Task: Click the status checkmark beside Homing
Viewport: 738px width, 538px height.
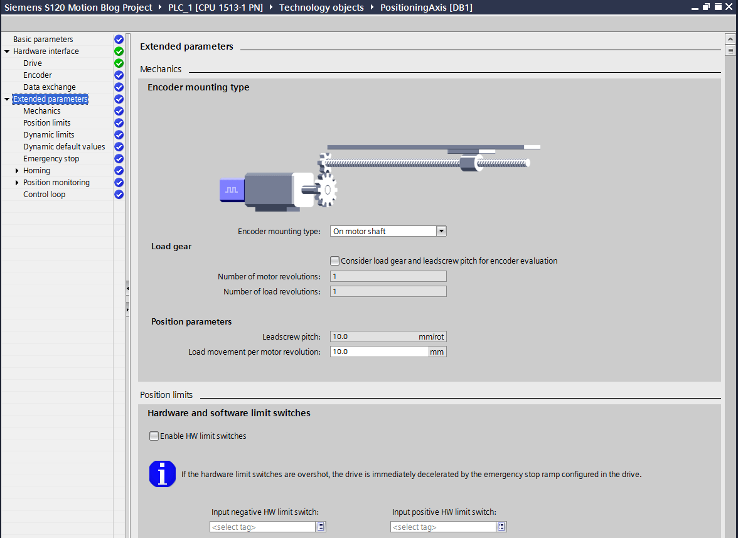Action: coord(119,170)
